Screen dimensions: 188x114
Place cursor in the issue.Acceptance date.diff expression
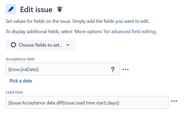click(64, 103)
